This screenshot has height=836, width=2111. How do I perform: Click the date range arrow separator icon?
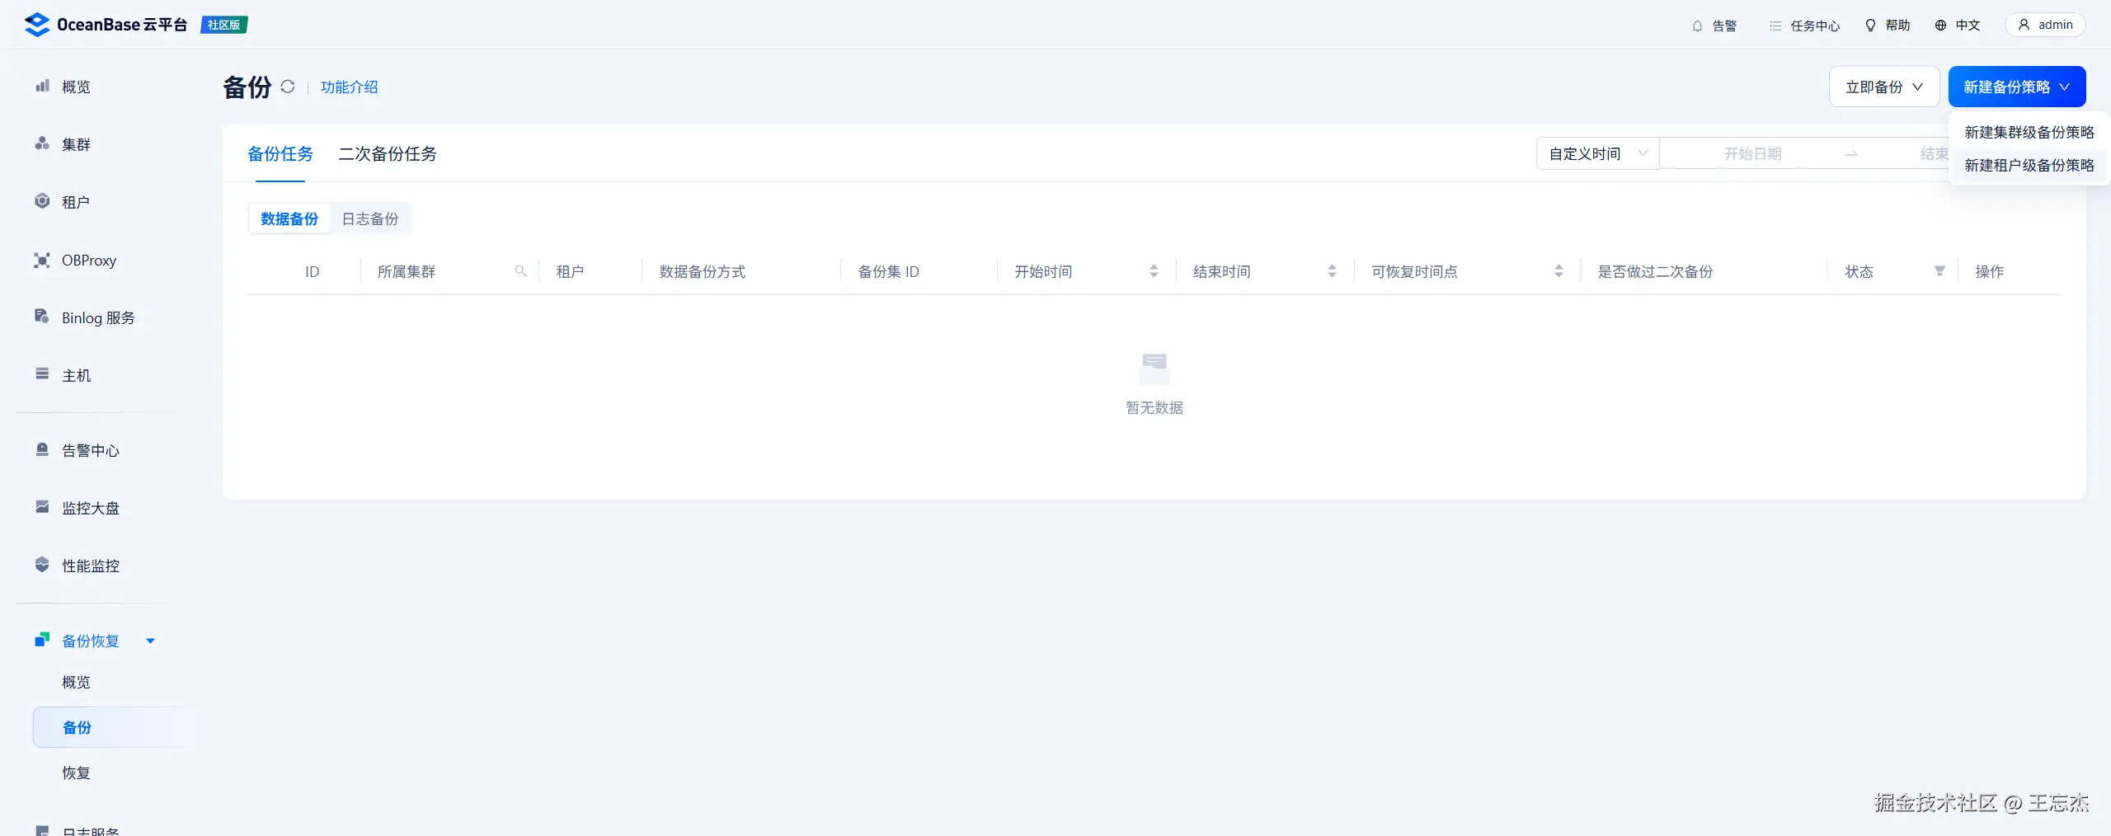1851,154
